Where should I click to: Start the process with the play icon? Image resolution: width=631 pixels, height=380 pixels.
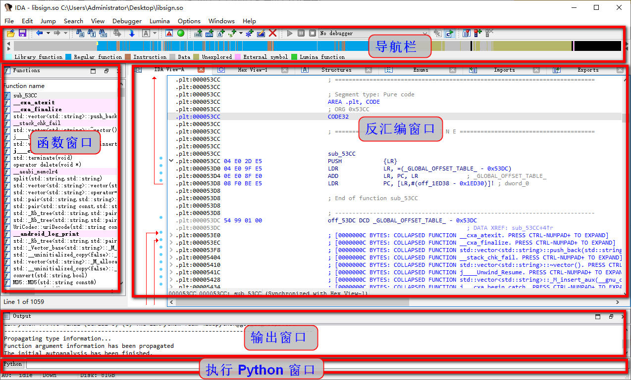coord(290,33)
